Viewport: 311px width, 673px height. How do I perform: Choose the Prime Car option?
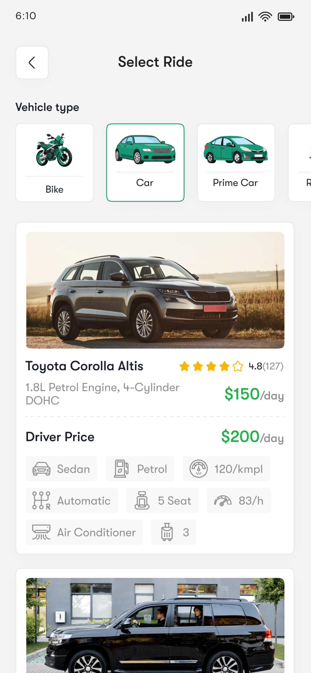[x=236, y=162]
